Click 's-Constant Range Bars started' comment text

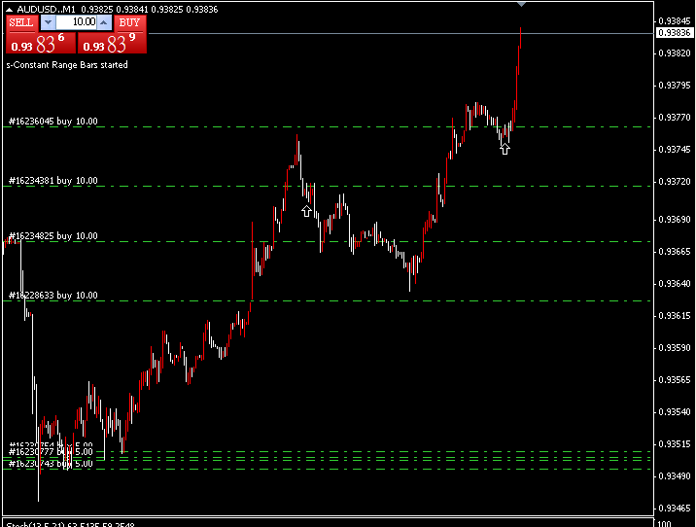[x=67, y=65]
